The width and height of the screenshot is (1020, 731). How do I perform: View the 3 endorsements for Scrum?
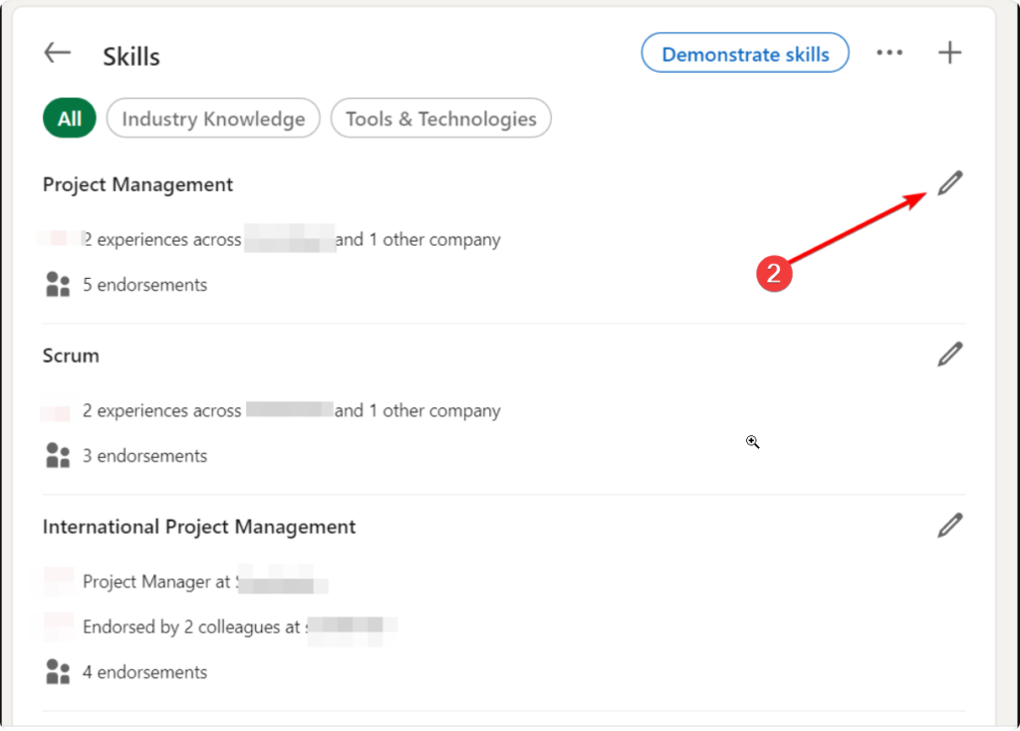click(144, 456)
